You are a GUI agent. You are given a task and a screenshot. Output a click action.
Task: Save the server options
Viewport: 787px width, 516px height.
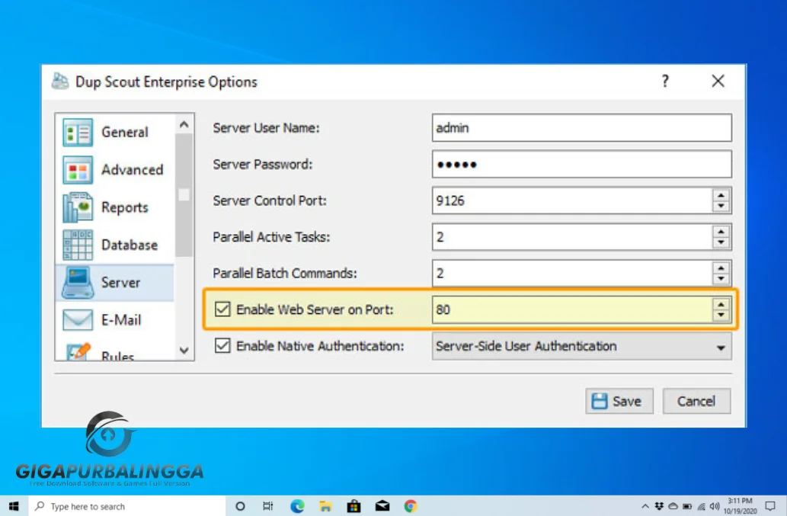(x=619, y=401)
